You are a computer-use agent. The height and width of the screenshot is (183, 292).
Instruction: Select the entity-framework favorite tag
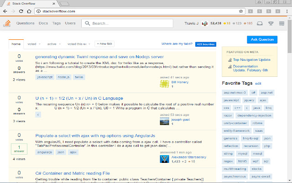(x=236, y=131)
